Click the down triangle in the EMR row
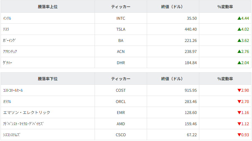252x141 pixels. click(x=239, y=113)
